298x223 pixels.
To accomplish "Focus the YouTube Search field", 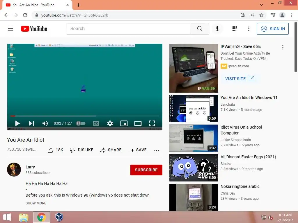I will coord(129,29).
